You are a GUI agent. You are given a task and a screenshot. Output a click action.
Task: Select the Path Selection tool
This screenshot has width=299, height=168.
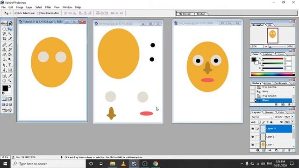coord(4,65)
